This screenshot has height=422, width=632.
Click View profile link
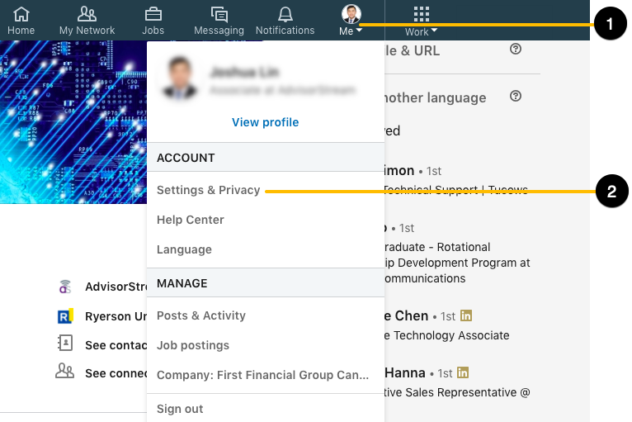coord(265,122)
